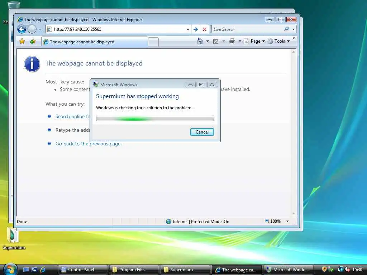Click the red Stop loading X button
367x275 pixels.
tap(205, 29)
